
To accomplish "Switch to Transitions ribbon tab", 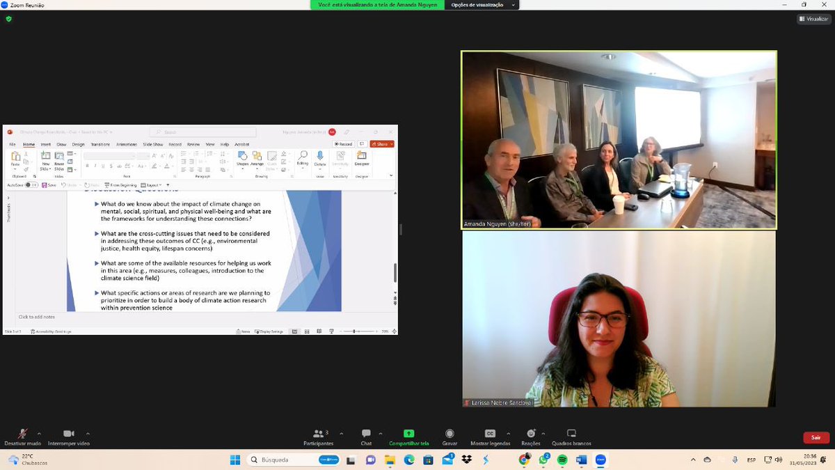I will point(101,145).
